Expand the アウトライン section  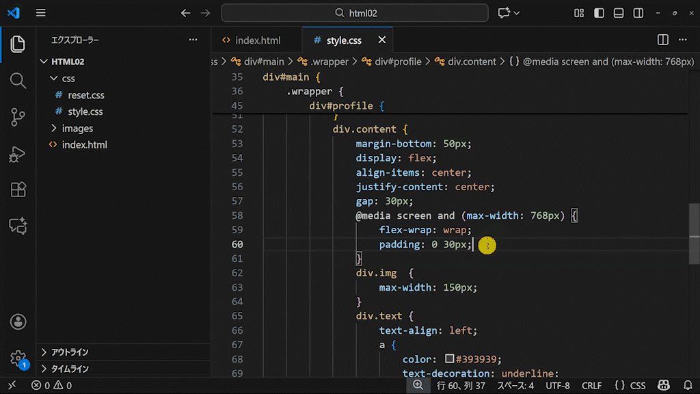70,352
